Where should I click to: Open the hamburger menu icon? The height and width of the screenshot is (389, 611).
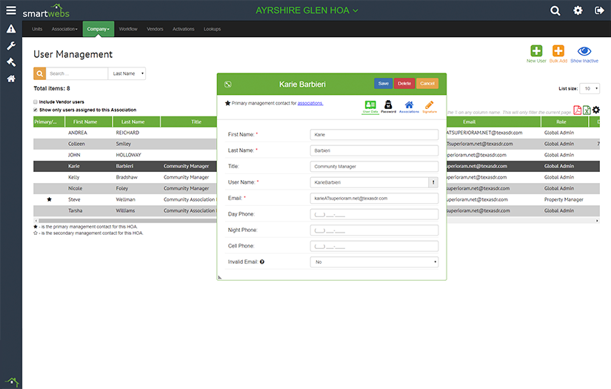pyautogui.click(x=11, y=10)
